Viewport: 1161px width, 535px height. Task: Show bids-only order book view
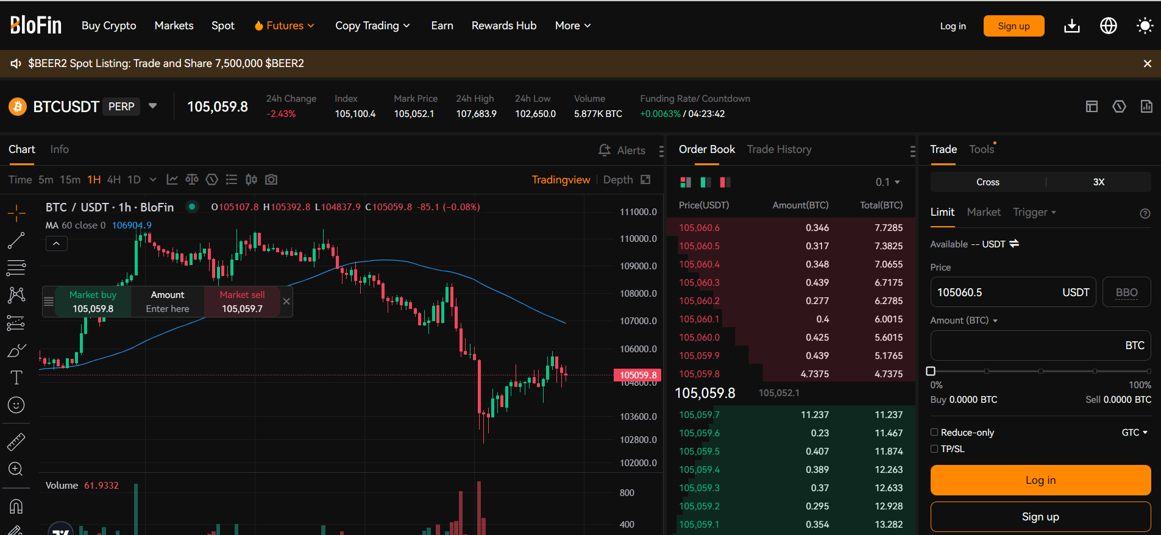click(x=706, y=182)
